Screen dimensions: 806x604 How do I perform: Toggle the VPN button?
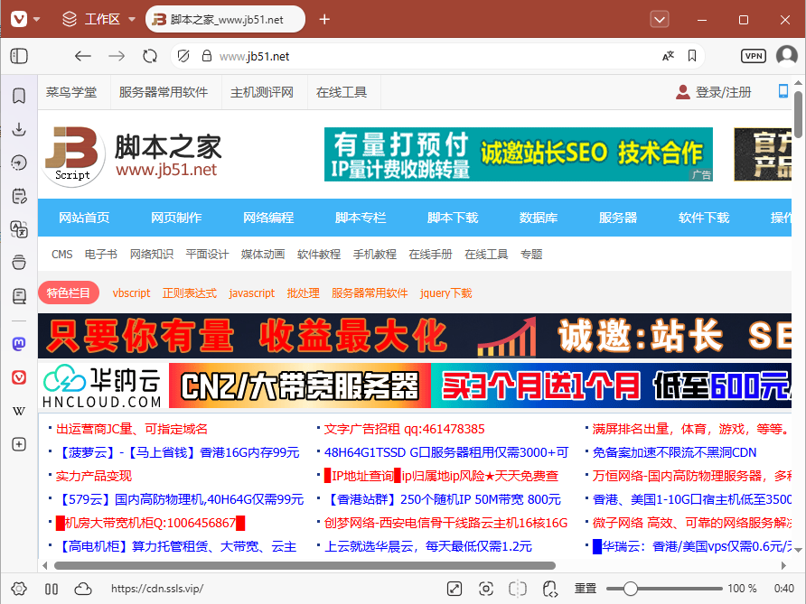pos(753,56)
